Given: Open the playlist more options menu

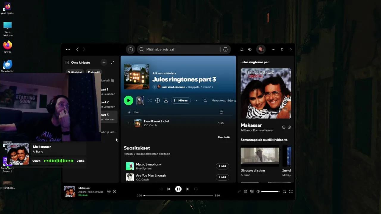Looking at the screenshot, I should click(x=196, y=100).
